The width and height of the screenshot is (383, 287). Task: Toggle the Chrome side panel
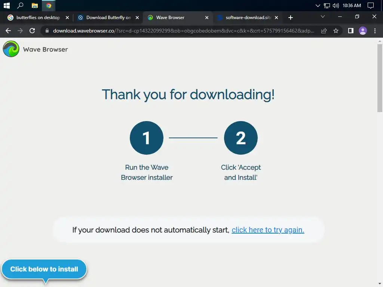click(x=351, y=31)
